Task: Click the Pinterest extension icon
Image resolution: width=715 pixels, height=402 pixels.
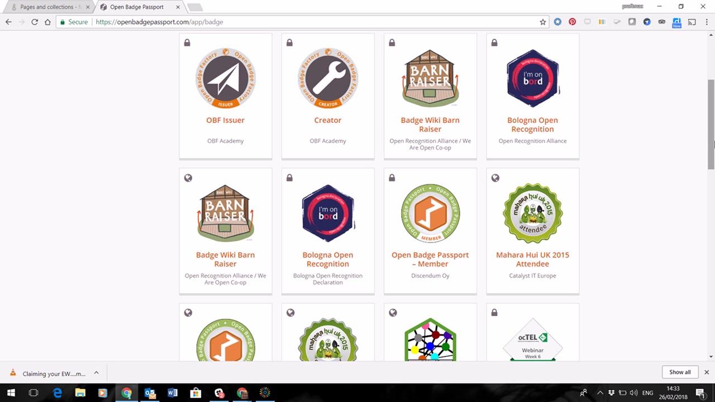Action: pos(572,22)
